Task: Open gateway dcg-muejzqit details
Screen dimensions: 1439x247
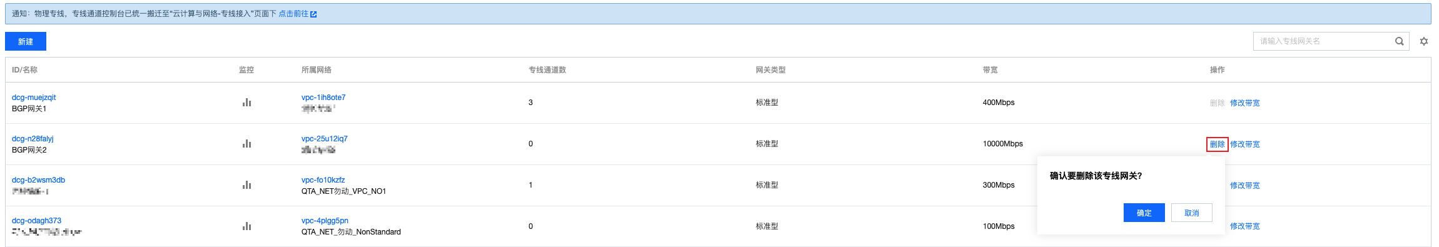Action: coord(34,98)
